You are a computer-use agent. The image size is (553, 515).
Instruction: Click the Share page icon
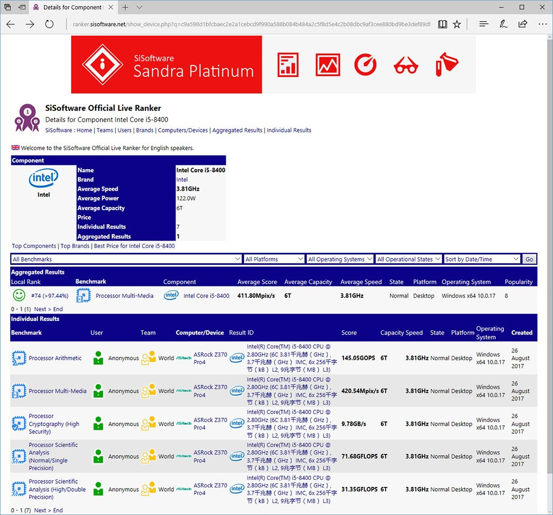(x=523, y=24)
